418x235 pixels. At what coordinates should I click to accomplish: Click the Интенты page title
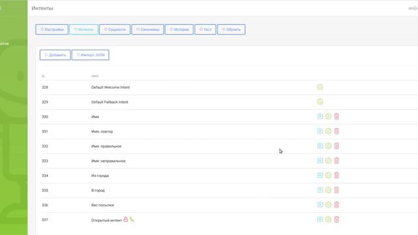tap(42, 8)
